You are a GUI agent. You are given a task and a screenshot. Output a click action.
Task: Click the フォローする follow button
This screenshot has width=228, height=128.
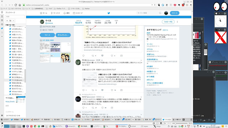click(168, 22)
